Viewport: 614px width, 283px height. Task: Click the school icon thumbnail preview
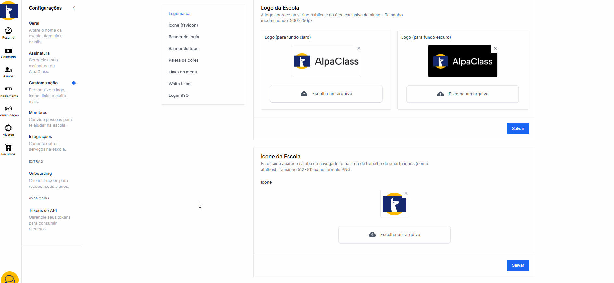[394, 204]
